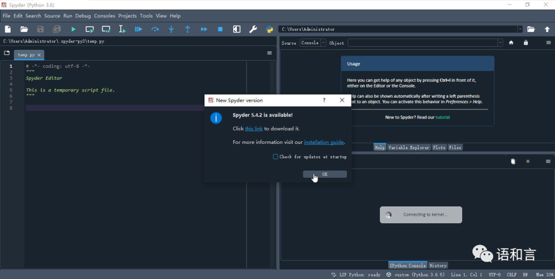The width and height of the screenshot is (555, 279).
Task: Open the Edit menu
Action: tap(18, 15)
